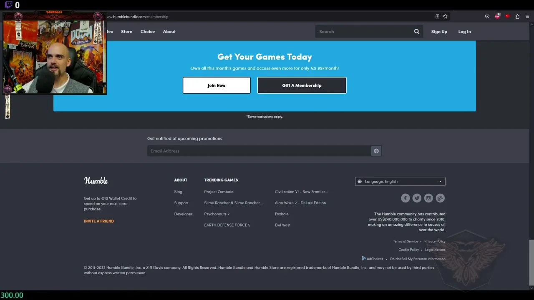Open the Project Zomboid trending link
The height and width of the screenshot is (300, 534).
coord(219,192)
